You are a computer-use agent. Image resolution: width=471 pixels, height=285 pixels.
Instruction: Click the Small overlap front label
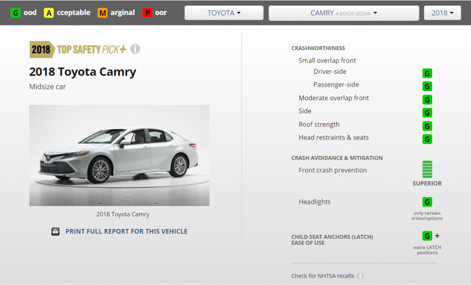point(327,60)
